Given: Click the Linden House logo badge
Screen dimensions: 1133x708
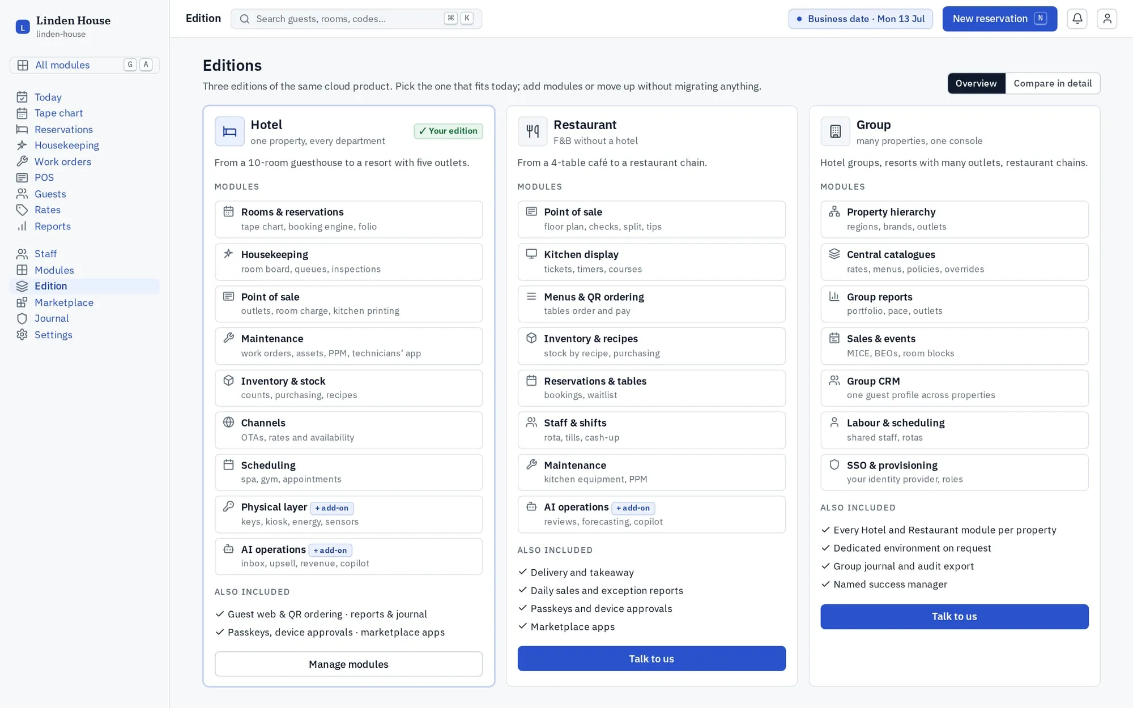Looking at the screenshot, I should [x=23, y=27].
